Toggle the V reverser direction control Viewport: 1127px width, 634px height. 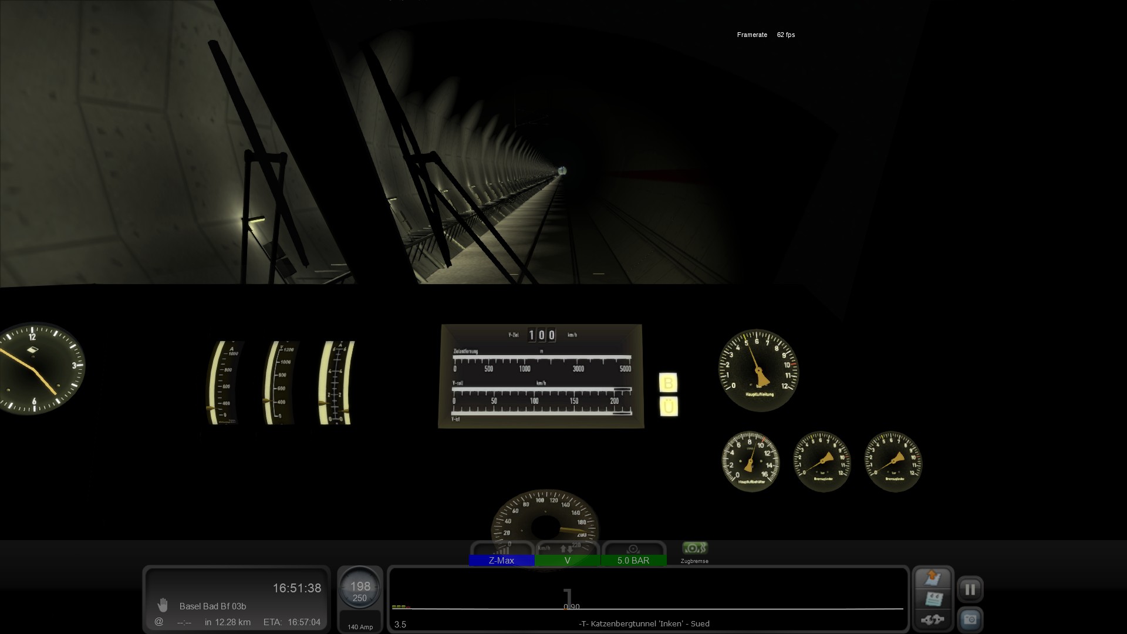[x=567, y=561]
